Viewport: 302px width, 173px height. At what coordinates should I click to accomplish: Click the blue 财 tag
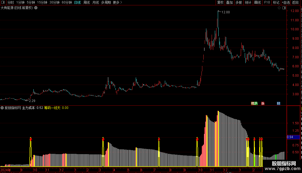pos(278,103)
